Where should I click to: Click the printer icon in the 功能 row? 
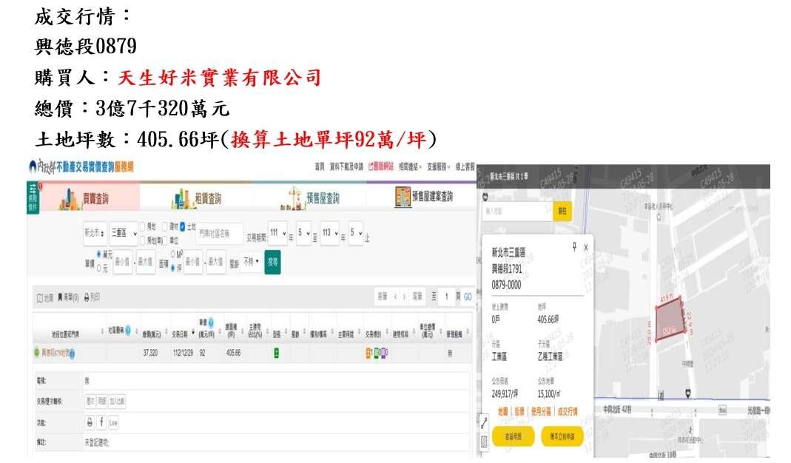[x=90, y=422]
